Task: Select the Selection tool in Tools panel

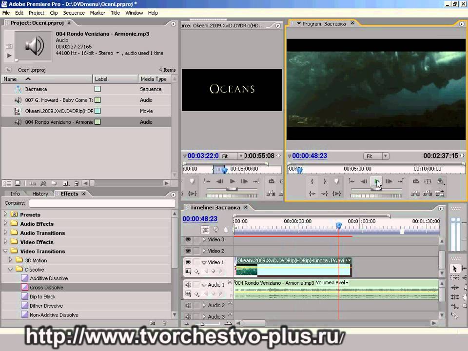Action: pyautogui.click(x=454, y=269)
